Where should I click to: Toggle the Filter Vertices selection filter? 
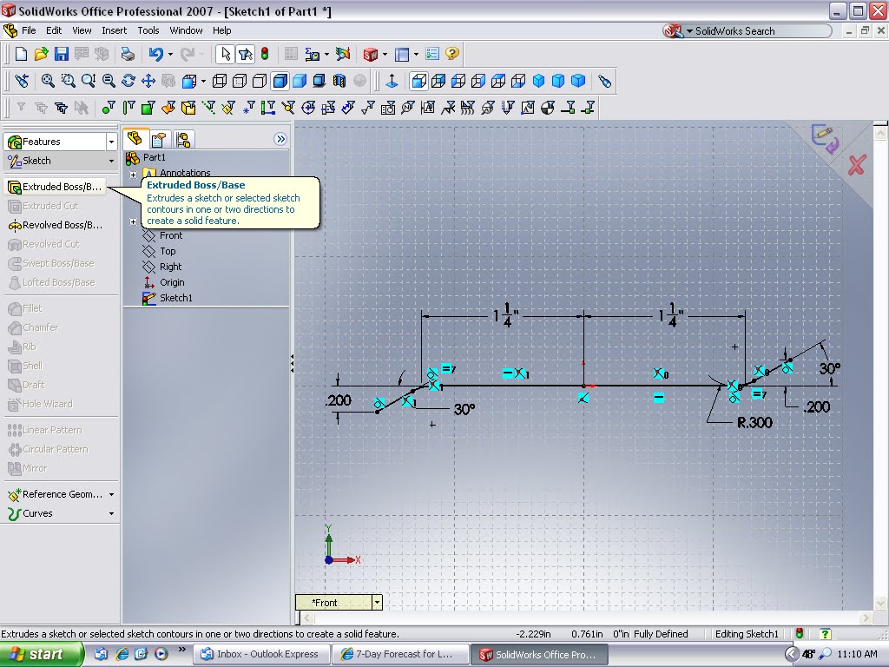click(x=109, y=108)
